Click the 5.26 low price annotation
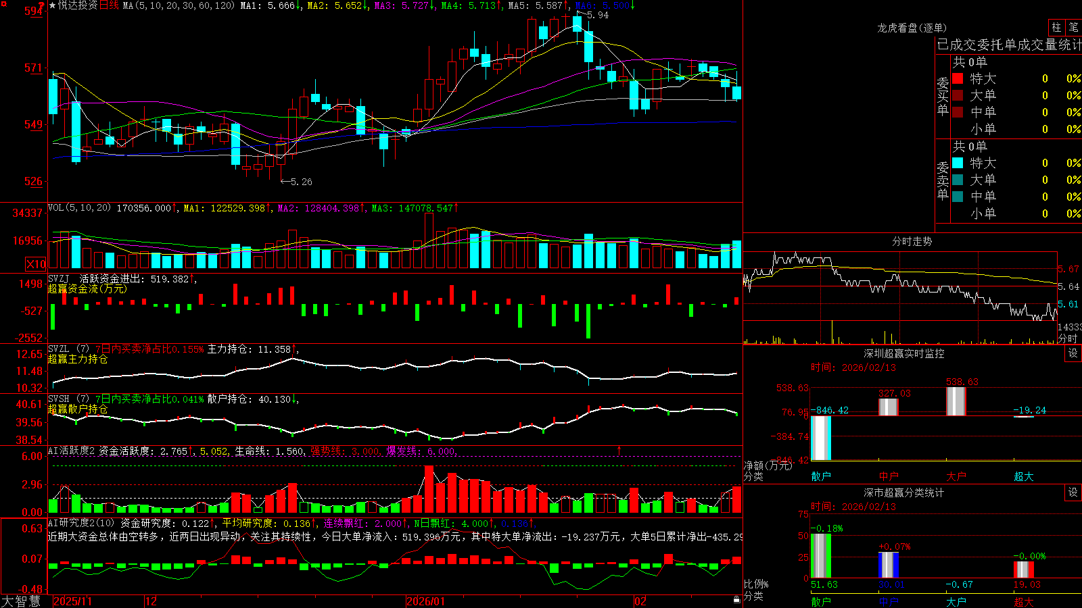Screen dimensions: 1082x608 click(x=302, y=182)
